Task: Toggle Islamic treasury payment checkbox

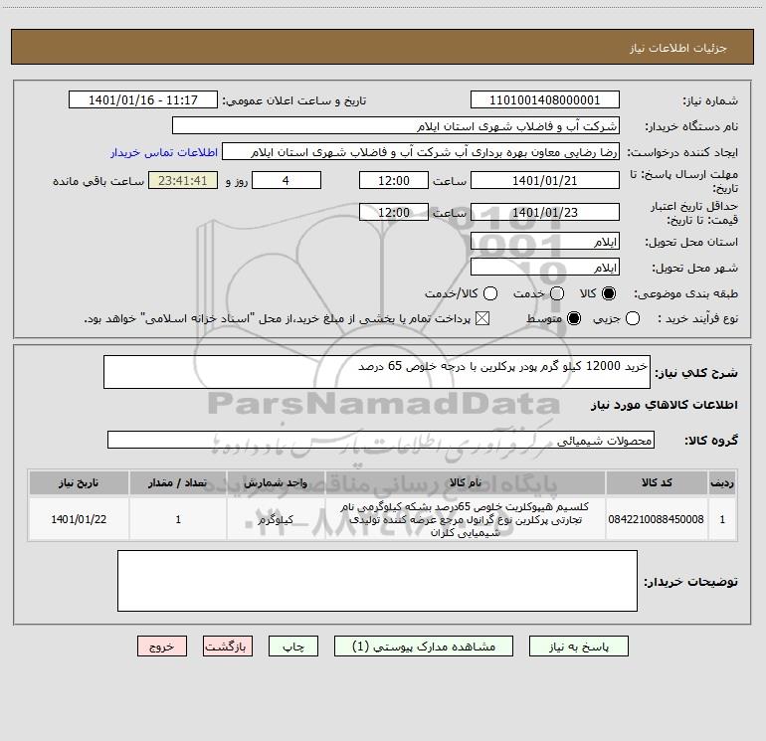Action: 482,318
